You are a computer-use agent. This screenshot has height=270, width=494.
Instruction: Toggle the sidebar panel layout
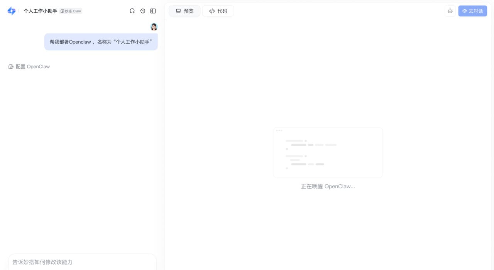tap(153, 11)
